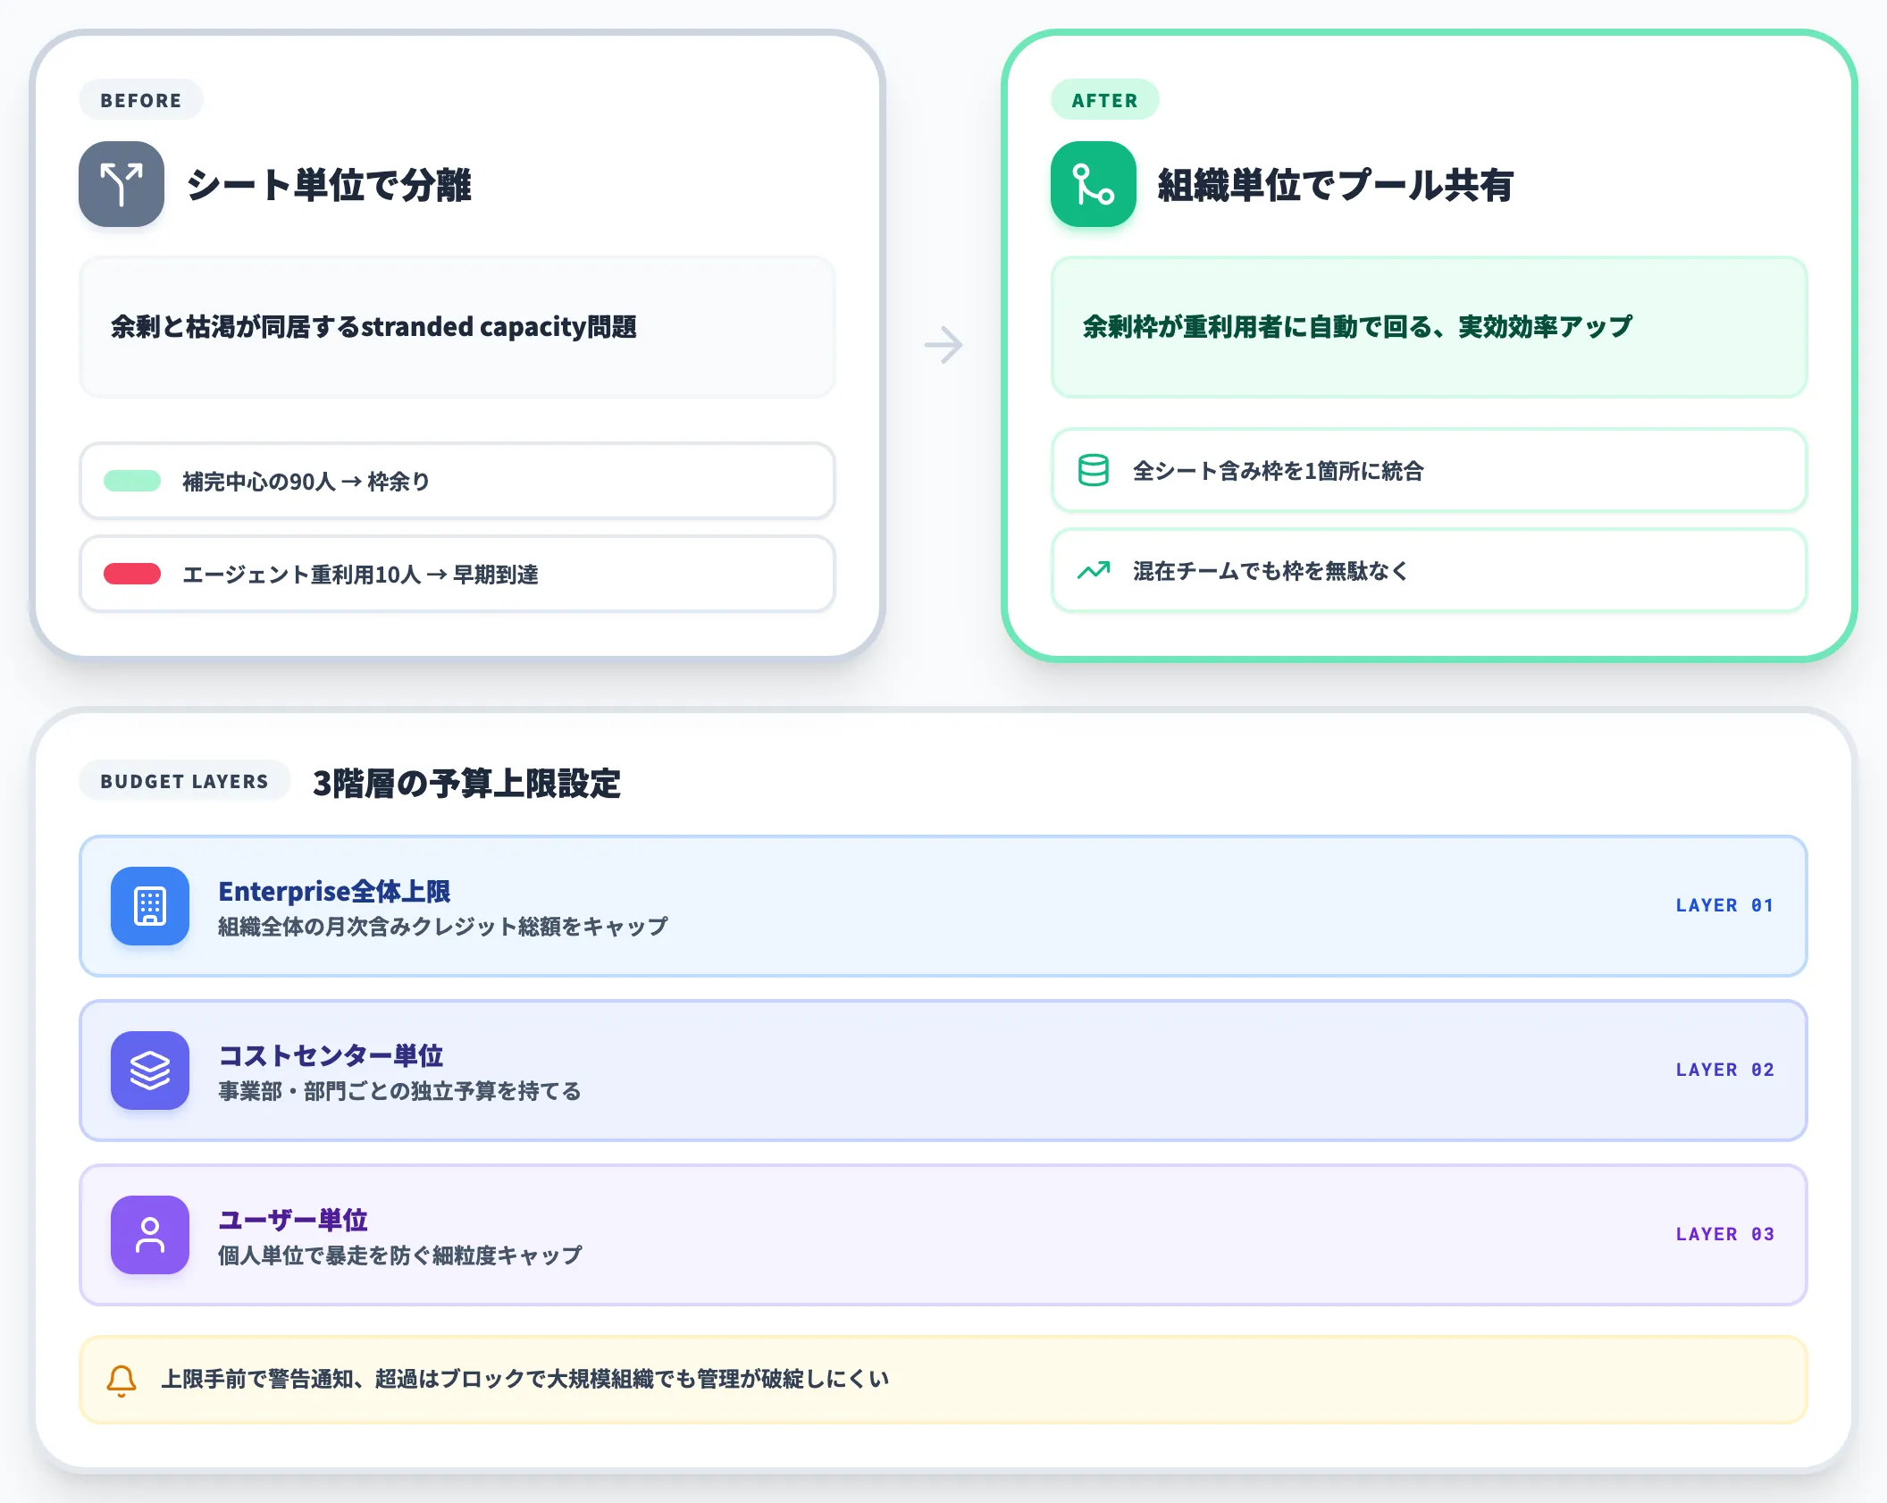Screen dimensions: 1887x1503
Task: Click the 上限手前で警告通知 notice text
Action: 525,1379
